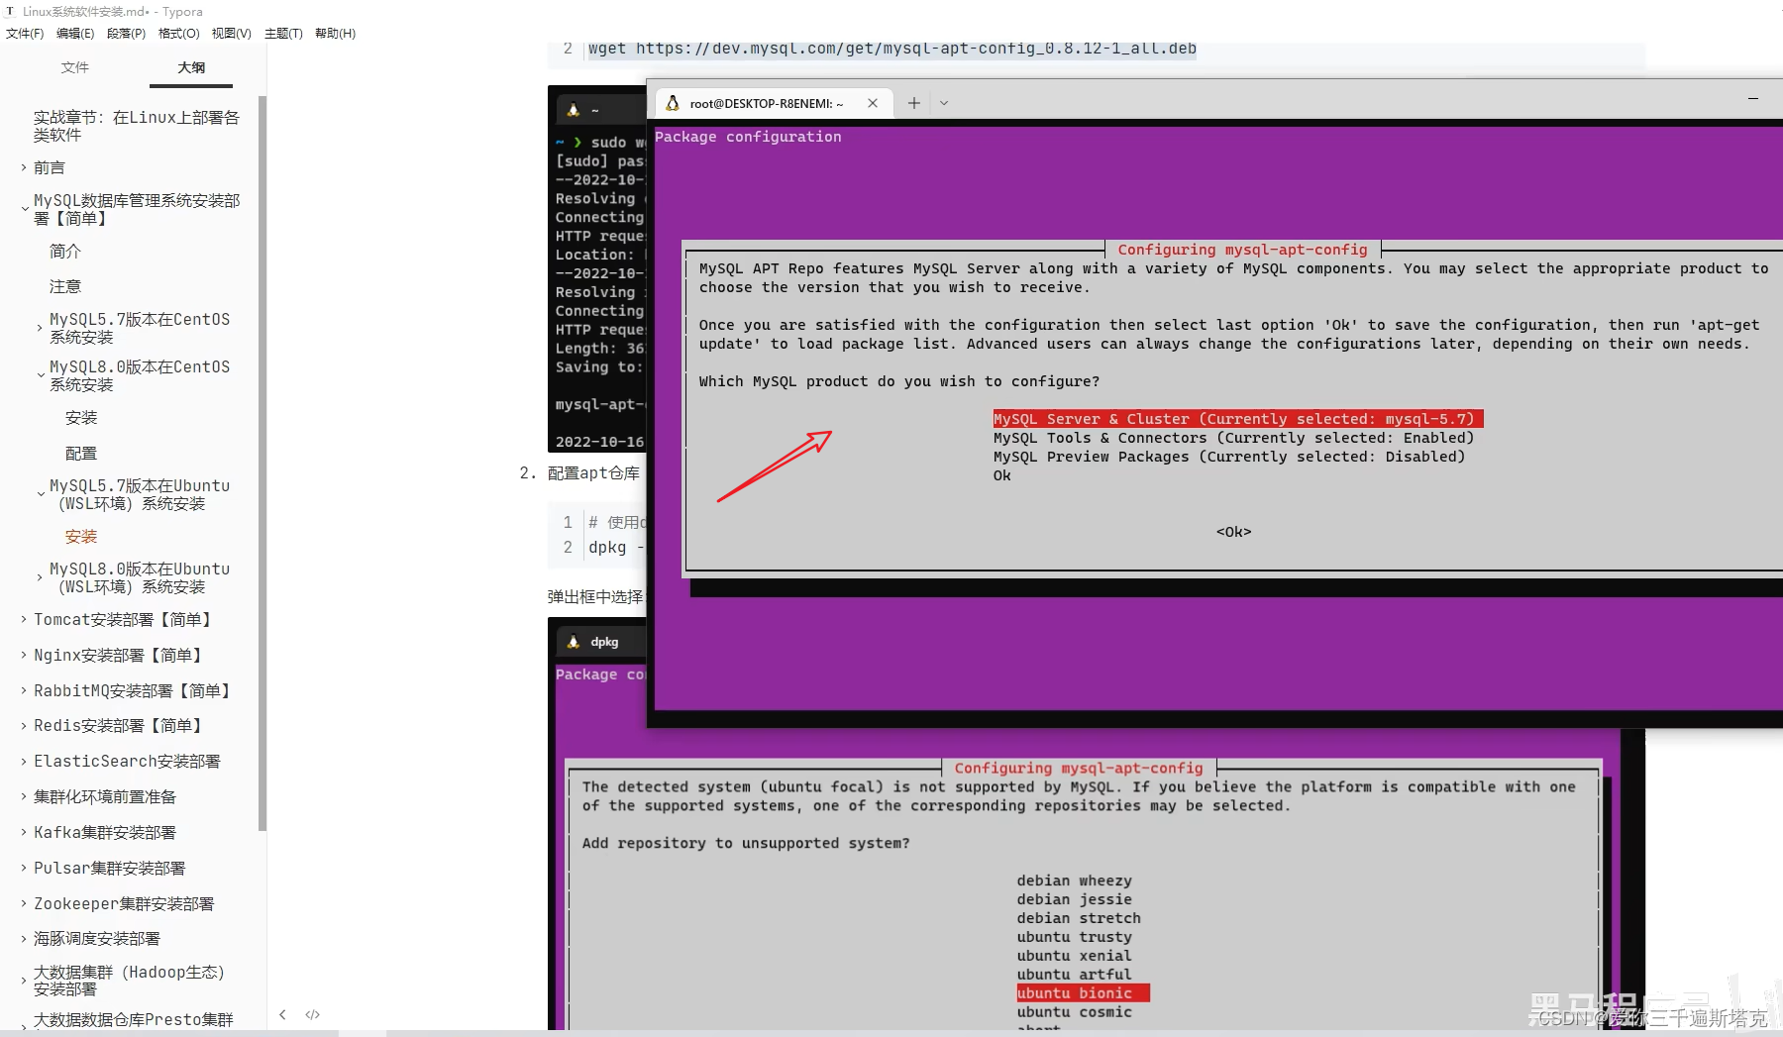Click the back navigation arrow at bottom left

[282, 1014]
